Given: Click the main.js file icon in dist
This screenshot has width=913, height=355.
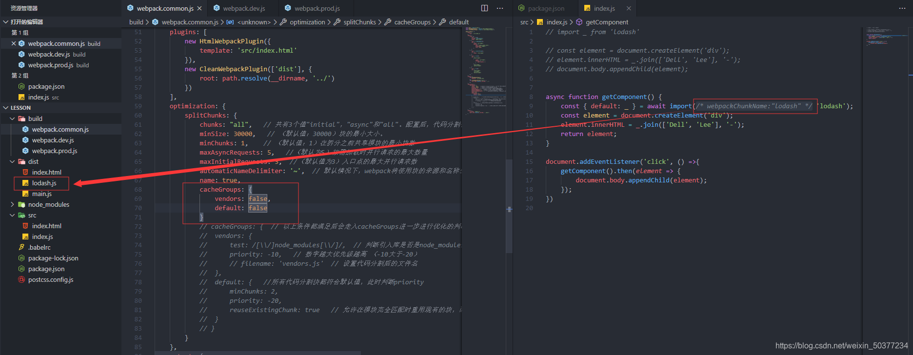Looking at the screenshot, I should (25, 194).
